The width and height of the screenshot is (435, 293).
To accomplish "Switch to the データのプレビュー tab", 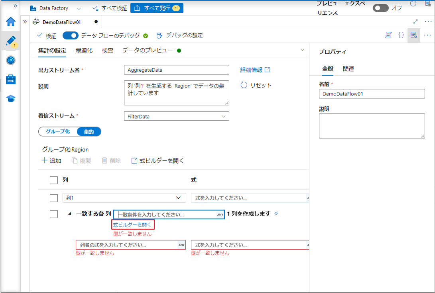I will pyautogui.click(x=148, y=51).
